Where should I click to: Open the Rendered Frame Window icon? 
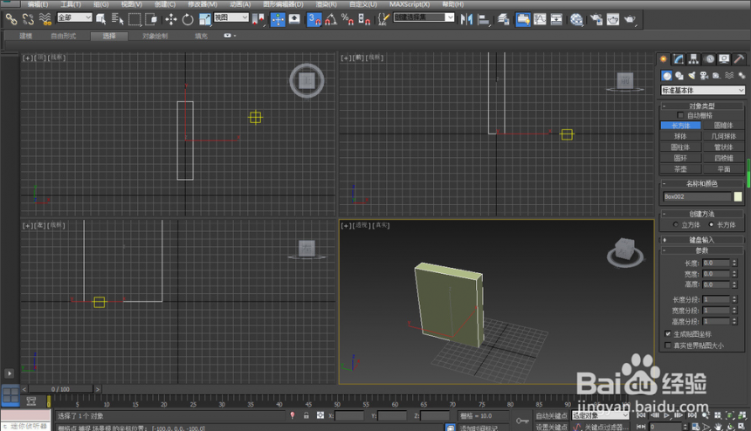click(x=613, y=19)
